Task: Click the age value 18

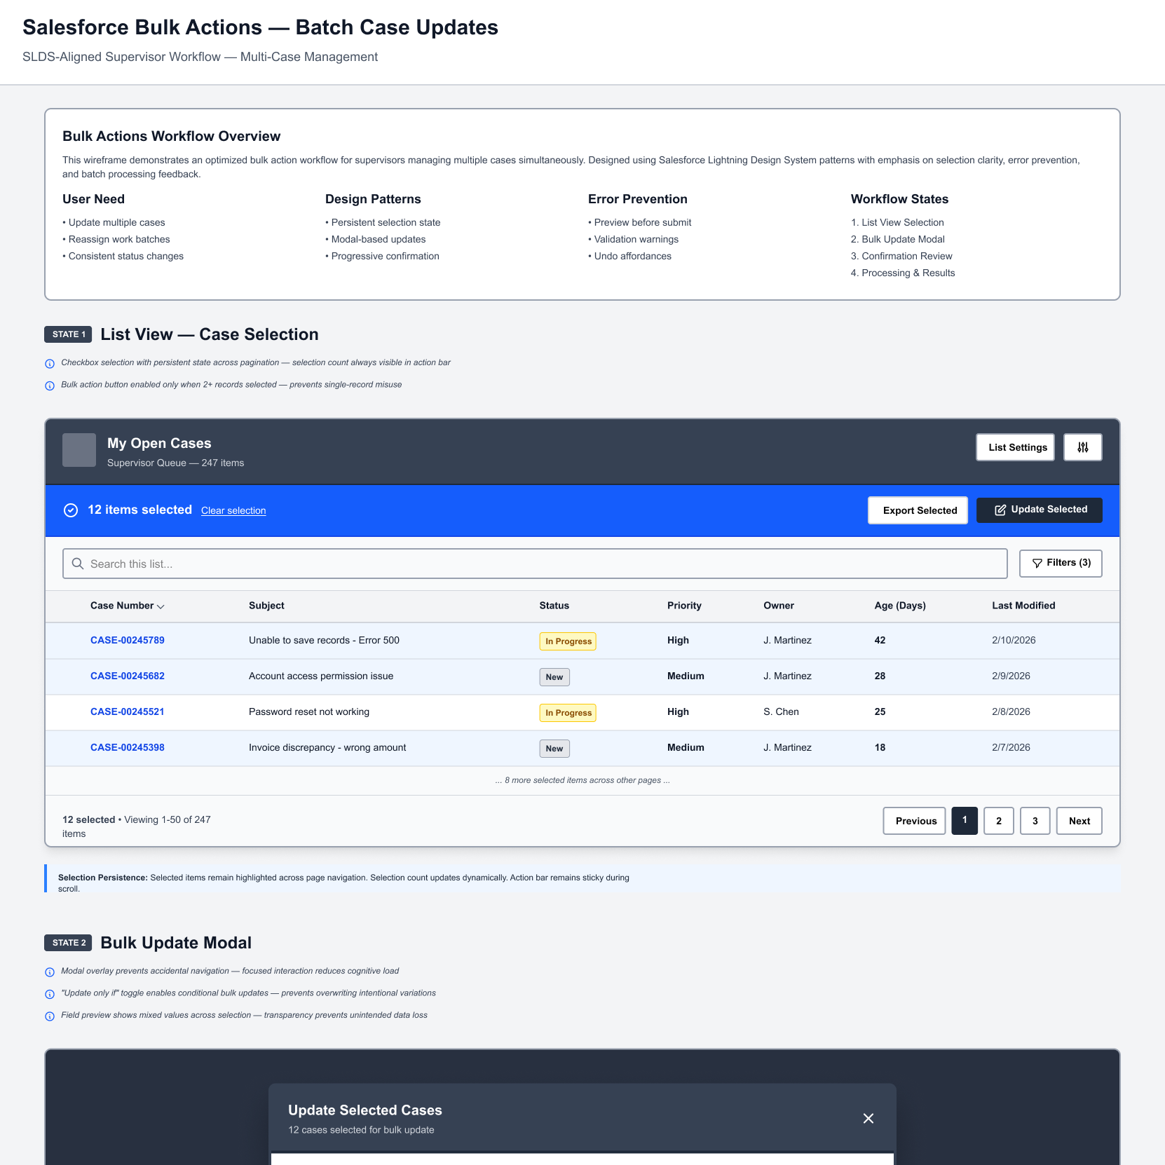Action: coord(880,747)
